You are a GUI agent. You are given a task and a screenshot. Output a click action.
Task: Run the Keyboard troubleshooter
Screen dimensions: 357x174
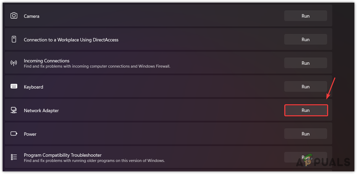pos(305,87)
